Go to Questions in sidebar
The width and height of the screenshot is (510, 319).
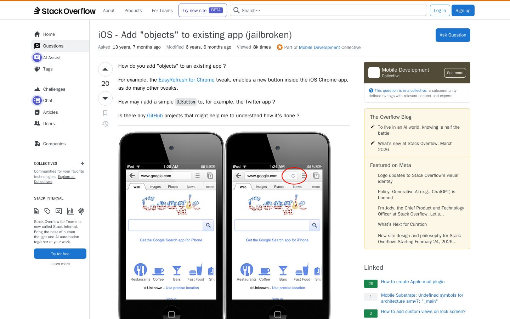(x=60, y=46)
